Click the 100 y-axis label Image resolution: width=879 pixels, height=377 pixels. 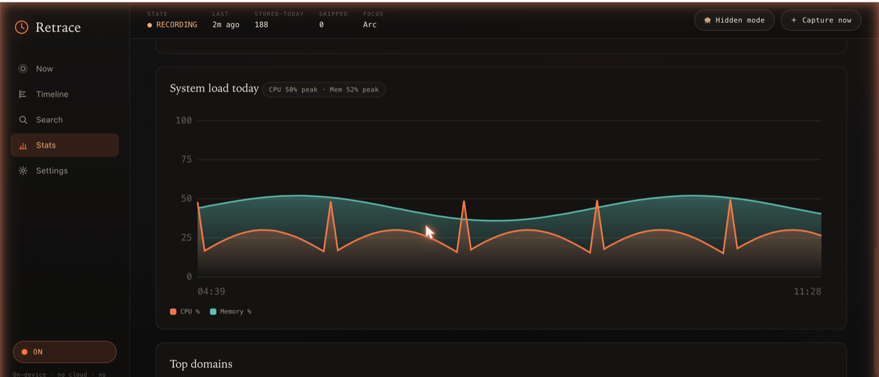(x=184, y=120)
